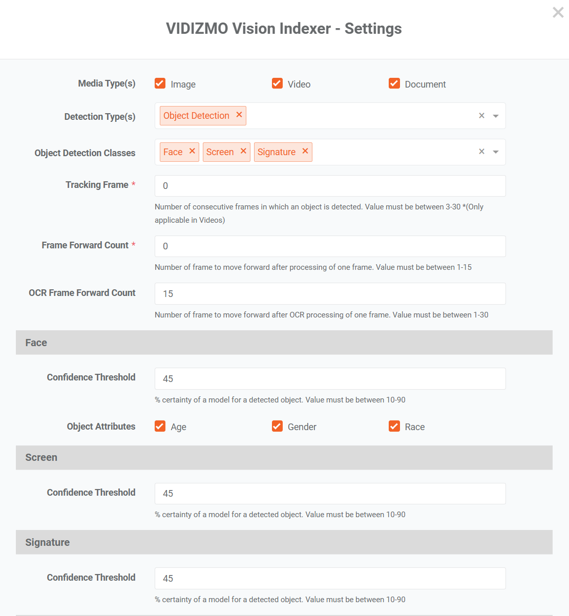Click the Tracking Frame input field

(x=330, y=186)
